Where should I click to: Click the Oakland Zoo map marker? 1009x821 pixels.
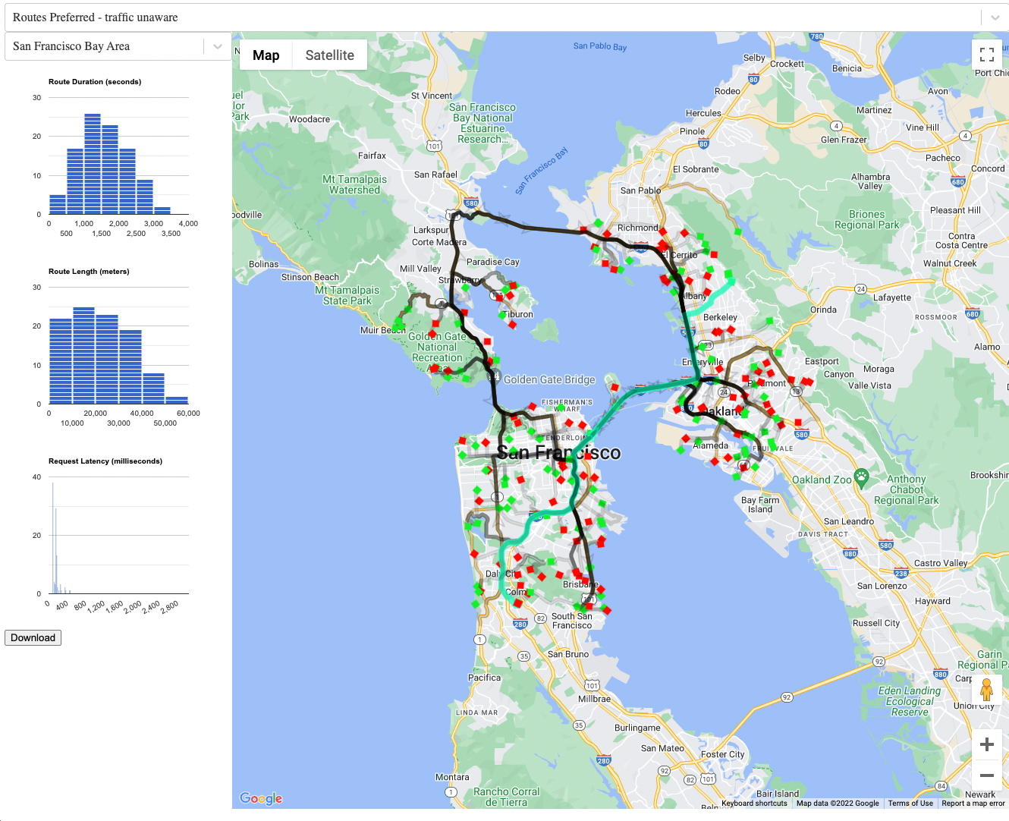tap(860, 477)
